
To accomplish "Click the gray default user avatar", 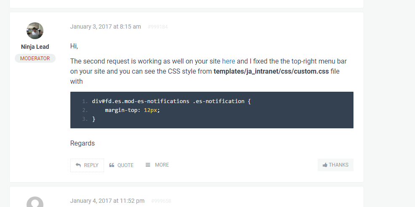I will [35, 203].
